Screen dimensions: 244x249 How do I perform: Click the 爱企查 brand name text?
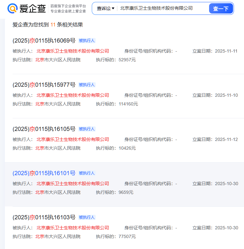pyautogui.click(x=33, y=8)
